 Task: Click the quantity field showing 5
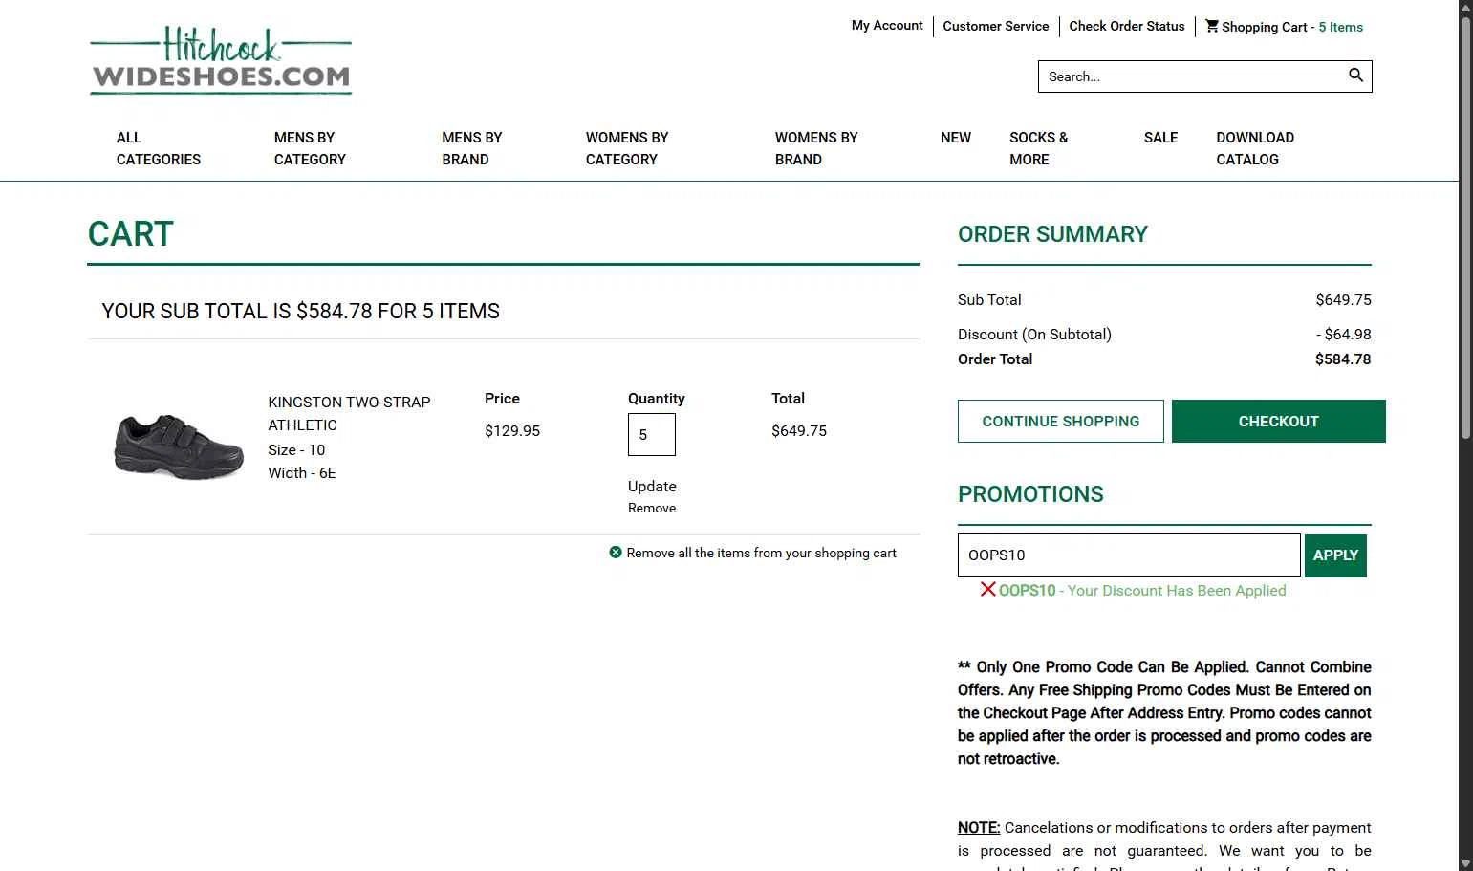click(x=652, y=434)
